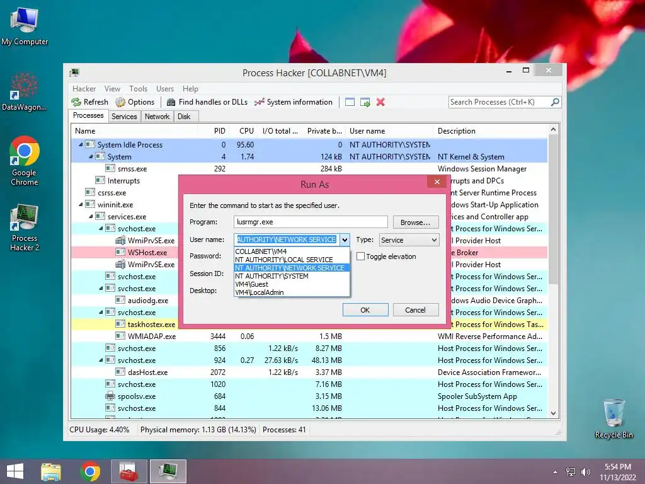Sort by Private bytes column header
The width and height of the screenshot is (645, 484).
(x=324, y=131)
